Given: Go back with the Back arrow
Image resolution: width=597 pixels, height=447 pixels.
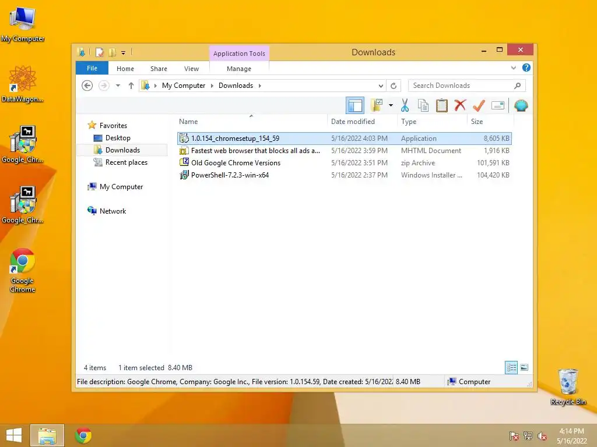Looking at the screenshot, I should click(87, 86).
